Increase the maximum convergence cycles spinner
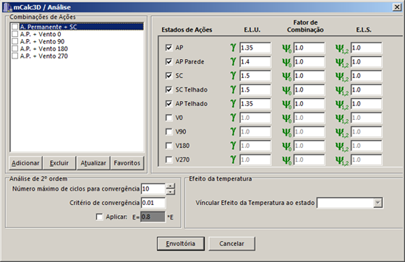 pos(171,186)
